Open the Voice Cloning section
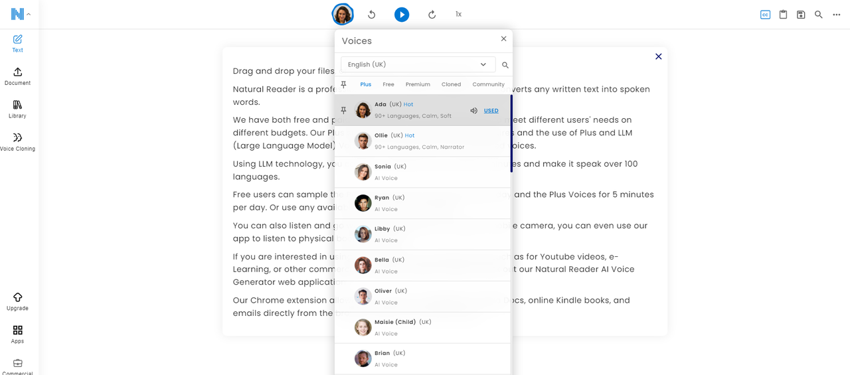Image resolution: width=850 pixels, height=375 pixels. [x=17, y=142]
